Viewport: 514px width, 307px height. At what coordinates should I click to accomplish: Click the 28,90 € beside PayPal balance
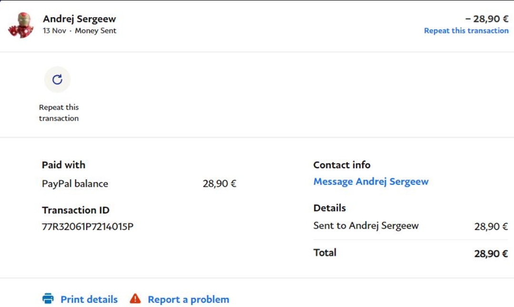click(219, 184)
